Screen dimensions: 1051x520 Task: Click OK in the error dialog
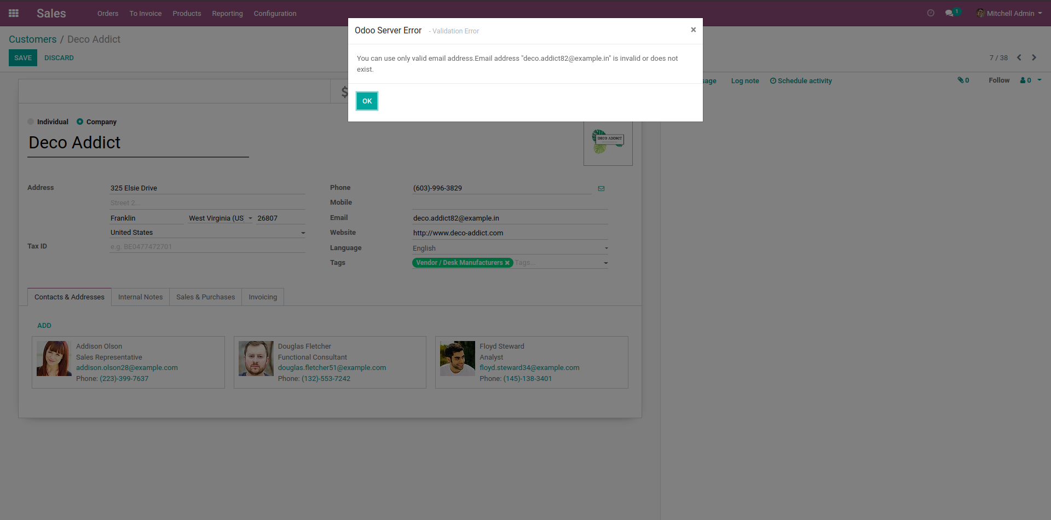[367, 101]
